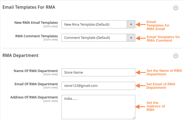This screenshot has height=121, width=185.
Task: Click orange arrow pointing to Store Name field
Action: point(140,72)
